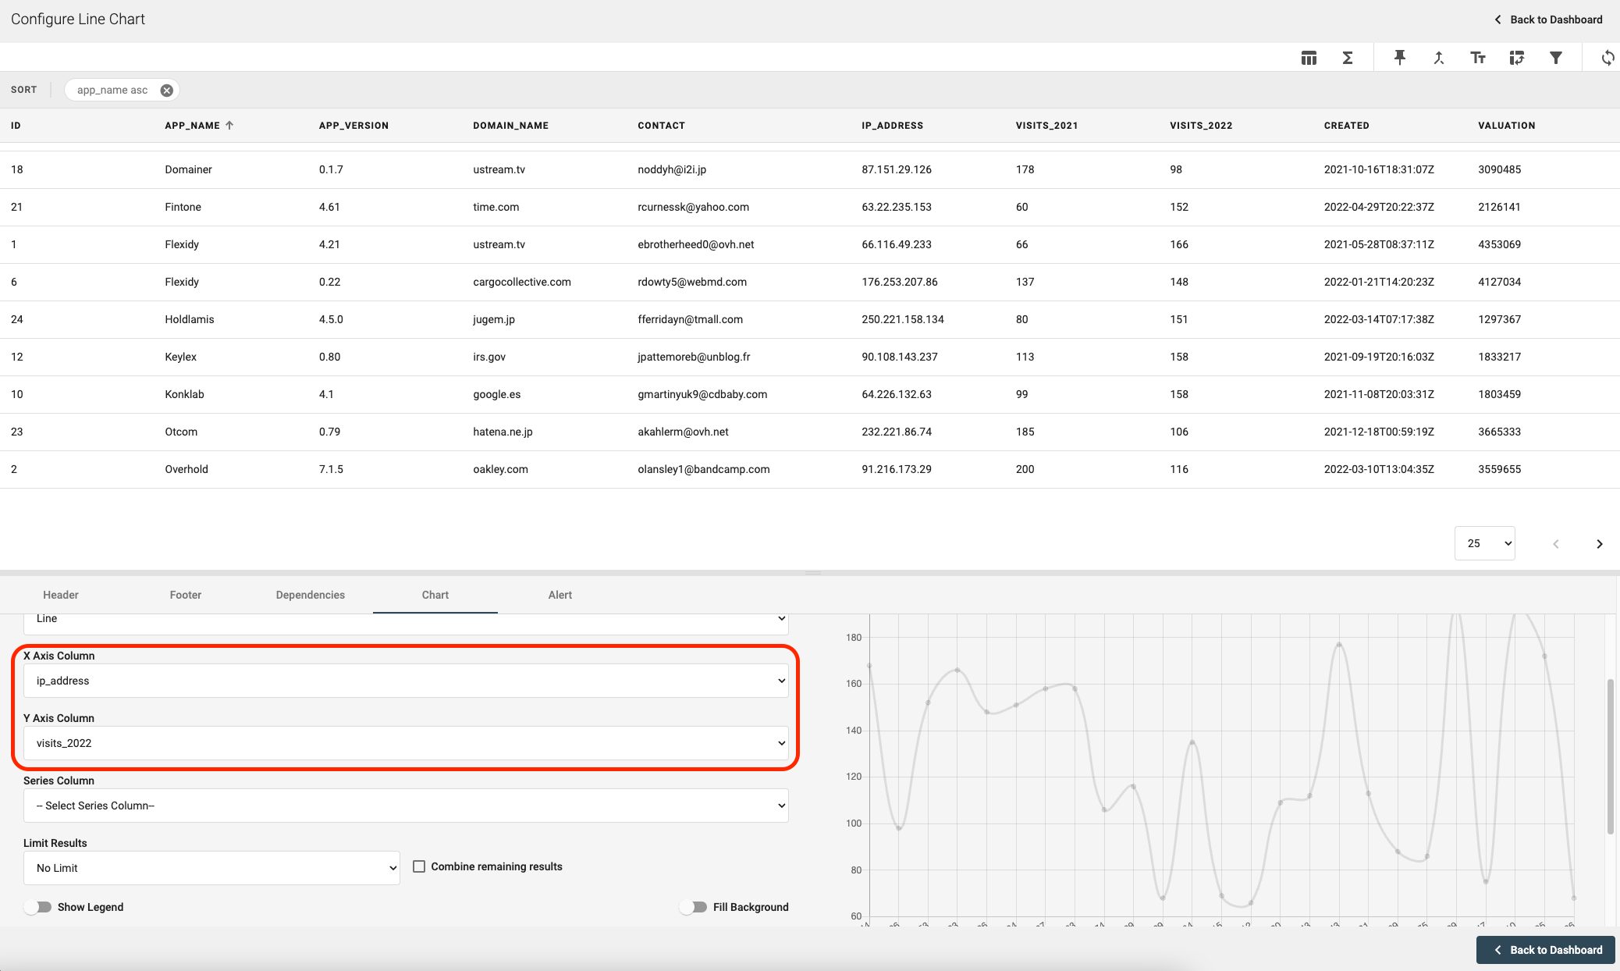Go to next page of results
Screen dimensions: 1620x971
1599,544
